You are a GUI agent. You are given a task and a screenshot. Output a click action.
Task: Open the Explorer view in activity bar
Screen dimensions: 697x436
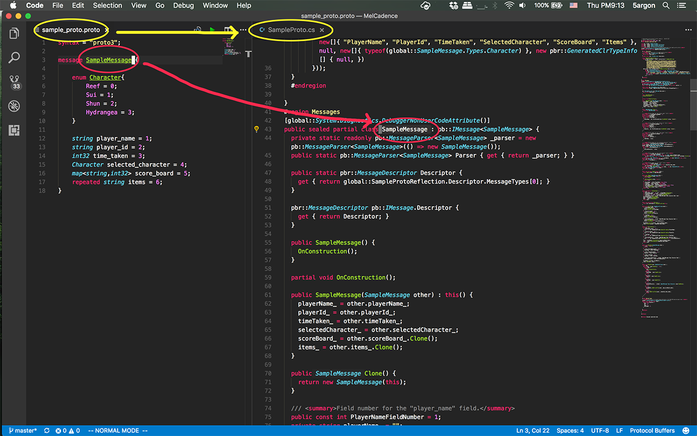pos(14,34)
